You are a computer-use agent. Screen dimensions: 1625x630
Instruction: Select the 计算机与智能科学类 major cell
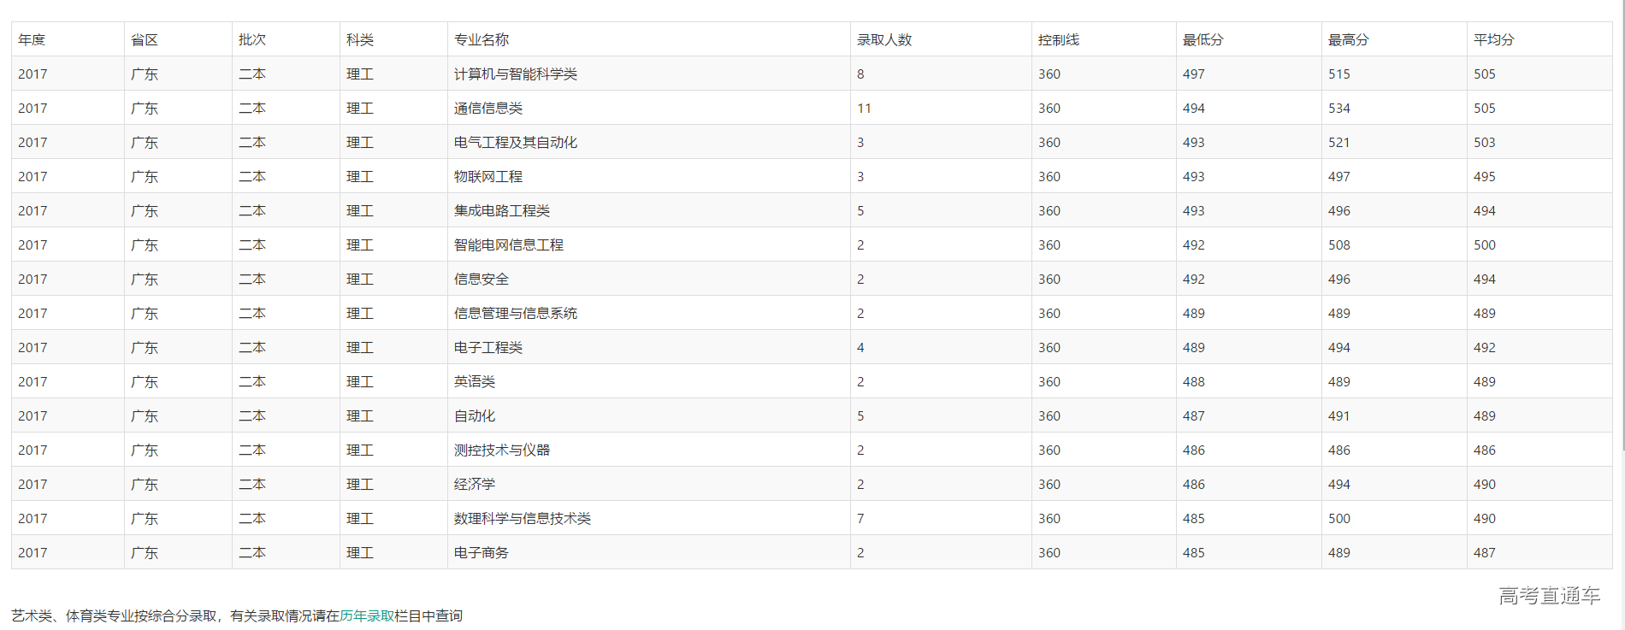(x=516, y=74)
